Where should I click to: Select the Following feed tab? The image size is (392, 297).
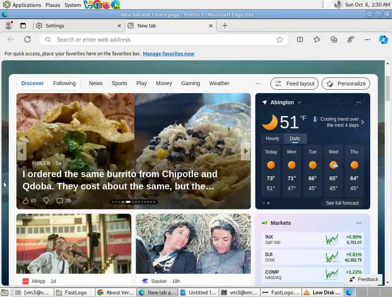(x=64, y=83)
